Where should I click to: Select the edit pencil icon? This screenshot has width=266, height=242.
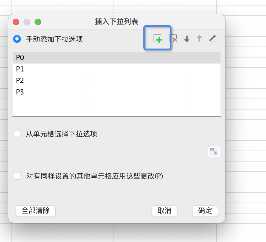tap(213, 39)
